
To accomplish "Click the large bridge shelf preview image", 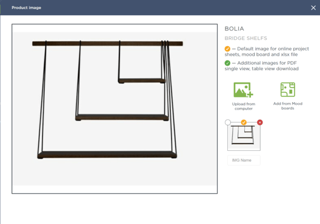I will tap(115, 108).
